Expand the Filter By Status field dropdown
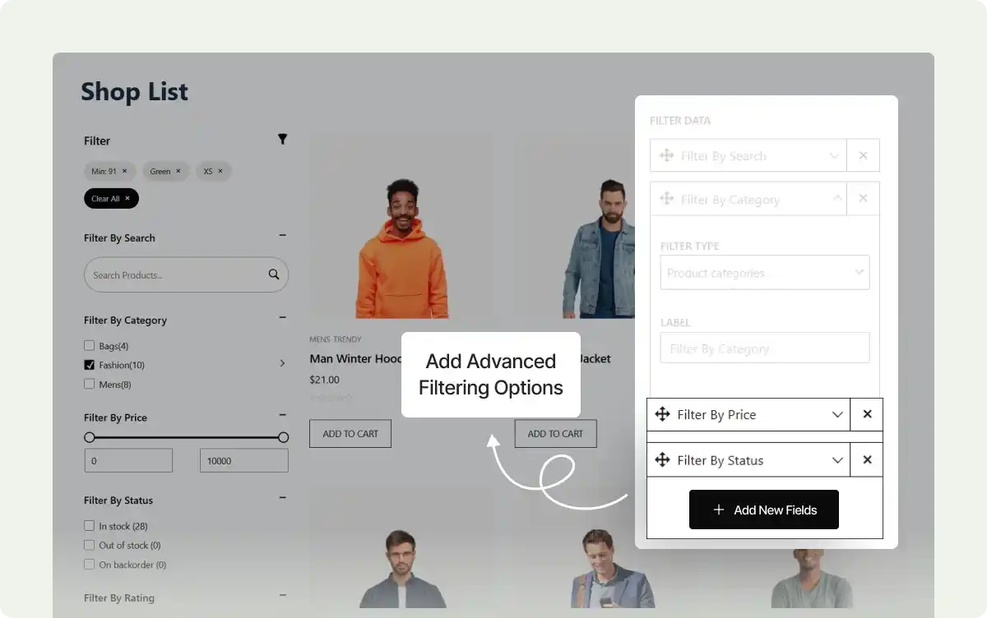This screenshot has width=987, height=618. click(x=837, y=460)
